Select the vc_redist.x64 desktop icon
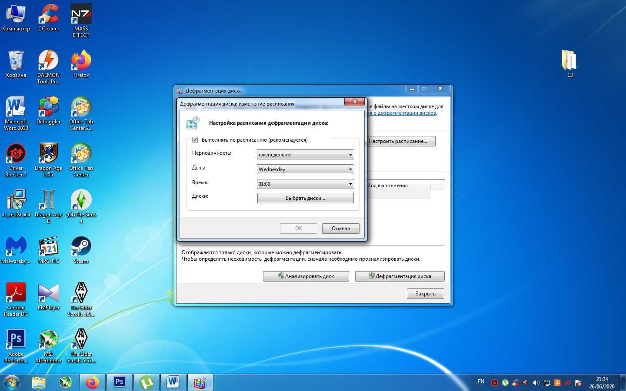 [x=16, y=204]
